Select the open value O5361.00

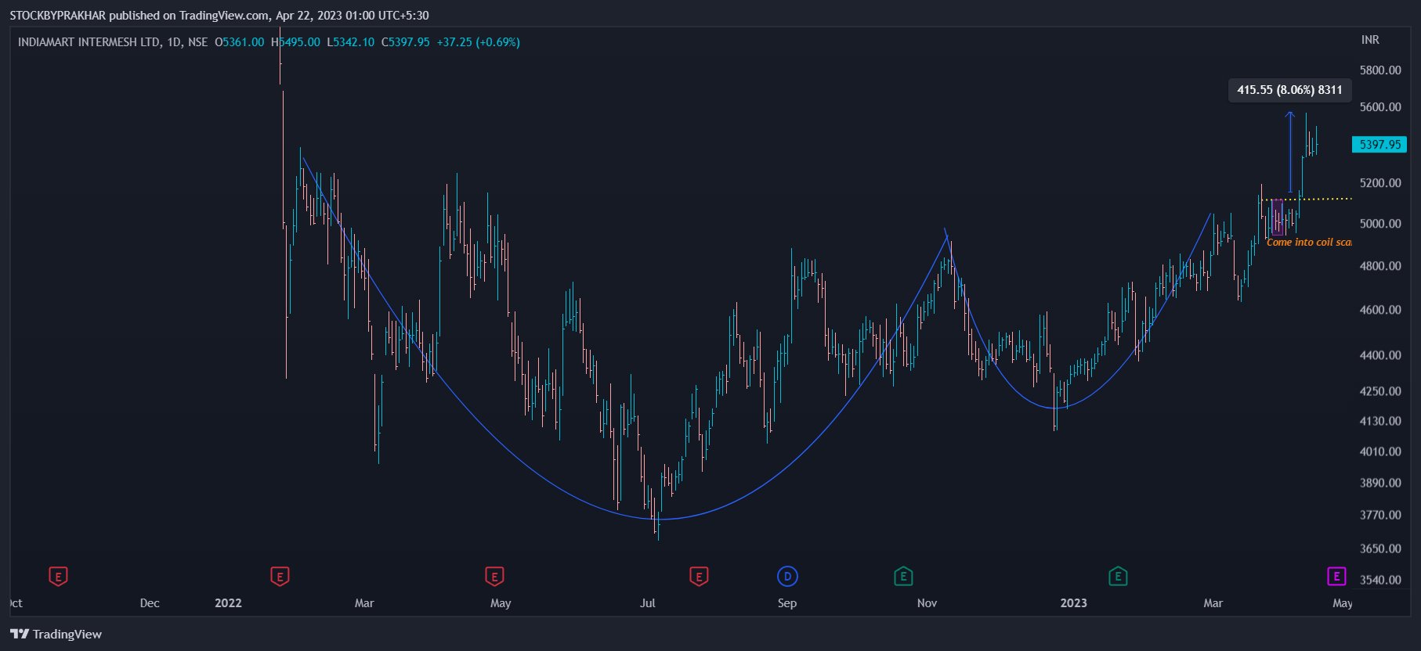(240, 42)
